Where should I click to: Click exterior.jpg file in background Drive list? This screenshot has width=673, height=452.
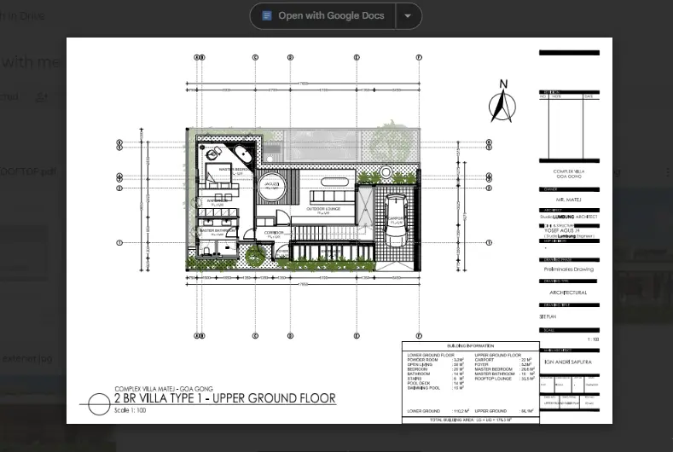point(26,358)
